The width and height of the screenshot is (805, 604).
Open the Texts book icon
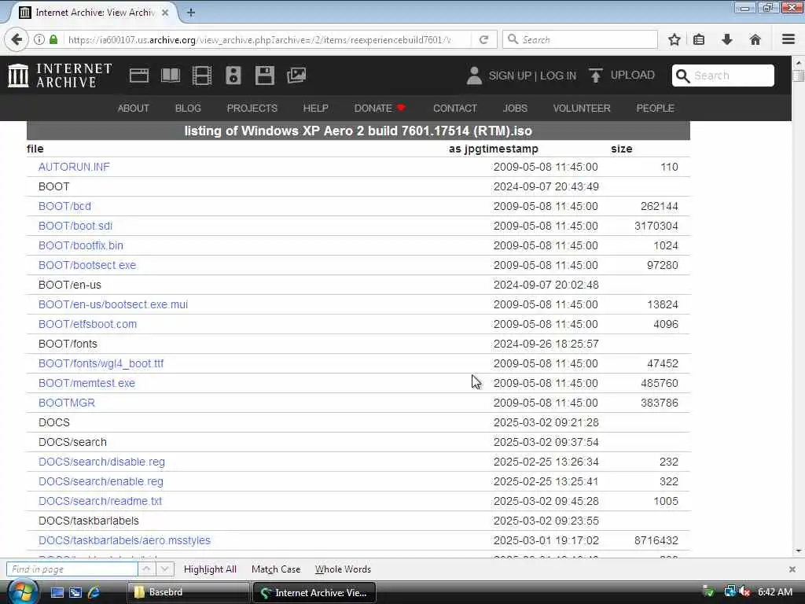(171, 75)
